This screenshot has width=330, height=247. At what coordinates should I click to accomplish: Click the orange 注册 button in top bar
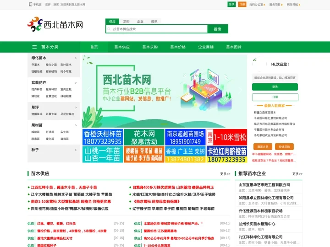pos(242,5)
